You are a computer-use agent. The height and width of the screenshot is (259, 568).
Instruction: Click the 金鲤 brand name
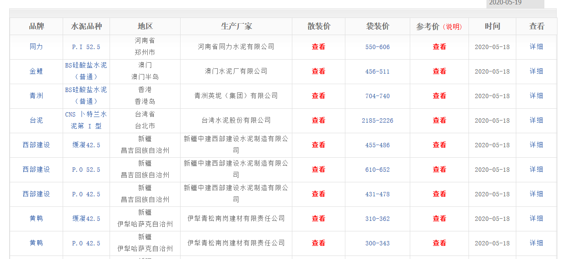[x=36, y=71]
